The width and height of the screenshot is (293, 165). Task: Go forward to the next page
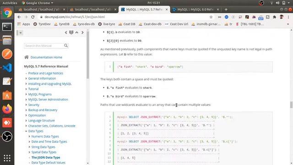tap(26, 17)
